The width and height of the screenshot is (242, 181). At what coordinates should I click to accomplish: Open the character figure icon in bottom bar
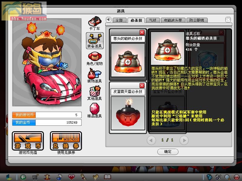pos(47,177)
